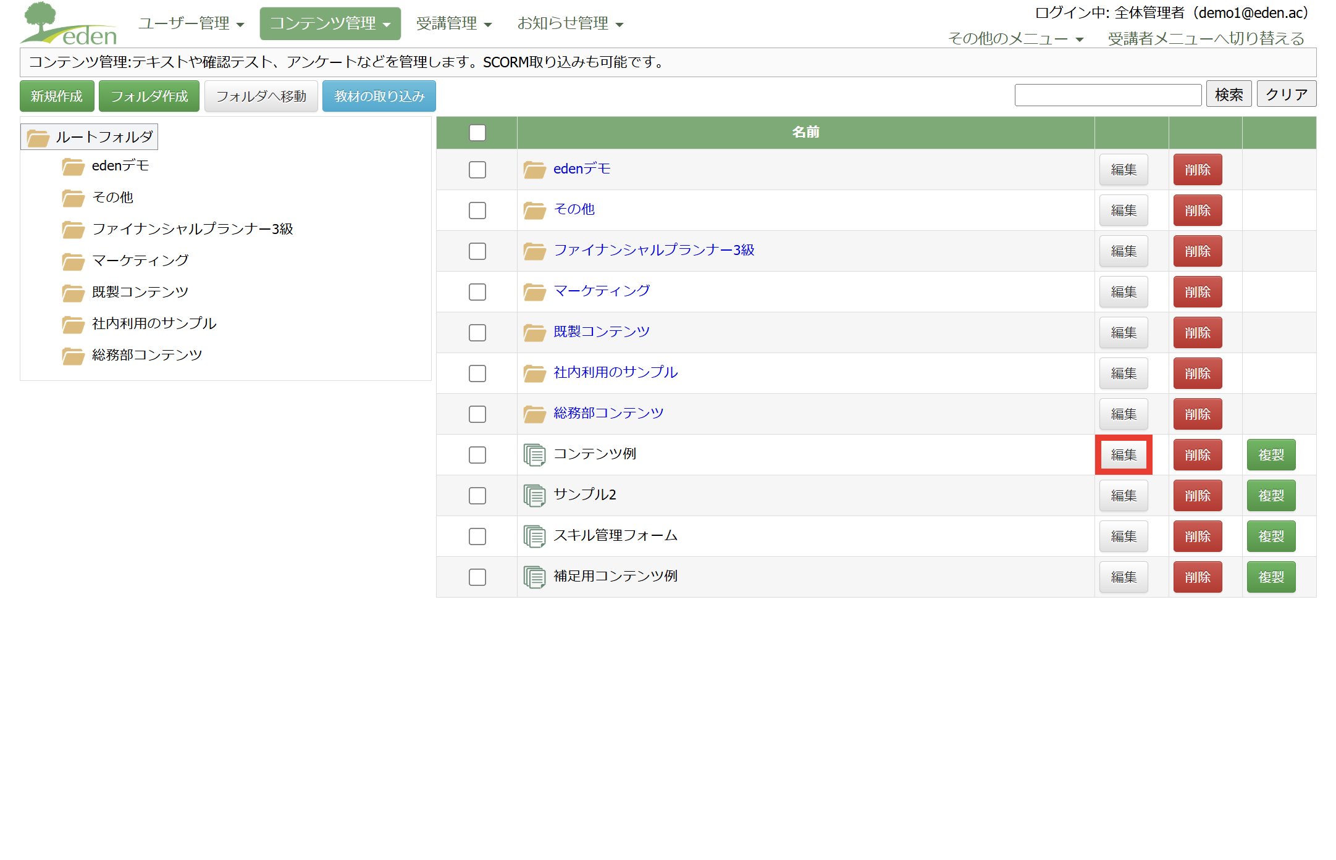Select 社内利用のサンプル label in folder tree
Viewport: 1336px width, 860px height.
pos(154,324)
